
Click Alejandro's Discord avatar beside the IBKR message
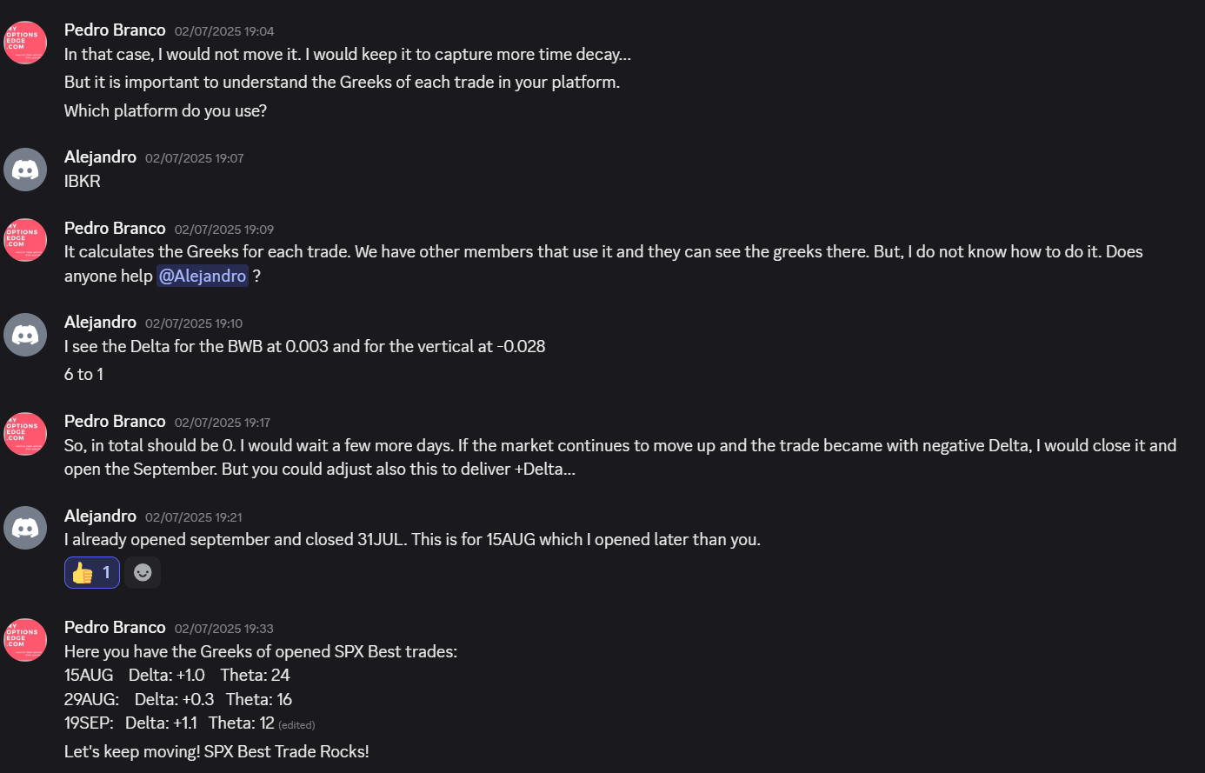click(x=25, y=170)
